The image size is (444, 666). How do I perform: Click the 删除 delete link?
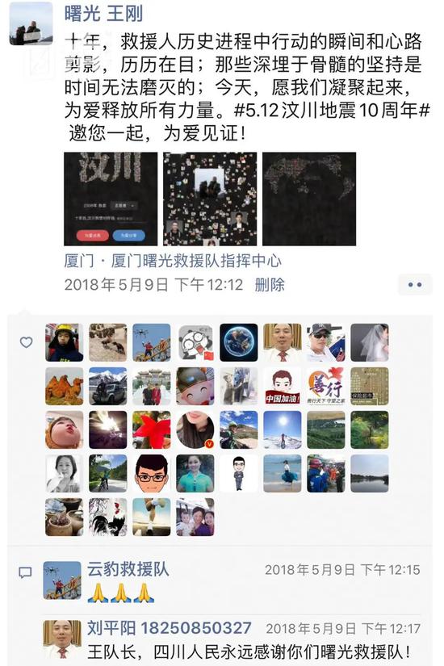(270, 285)
